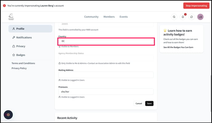This screenshot has height=123, width=212.
Task: Cancel the profile edits
Action: click(139, 104)
